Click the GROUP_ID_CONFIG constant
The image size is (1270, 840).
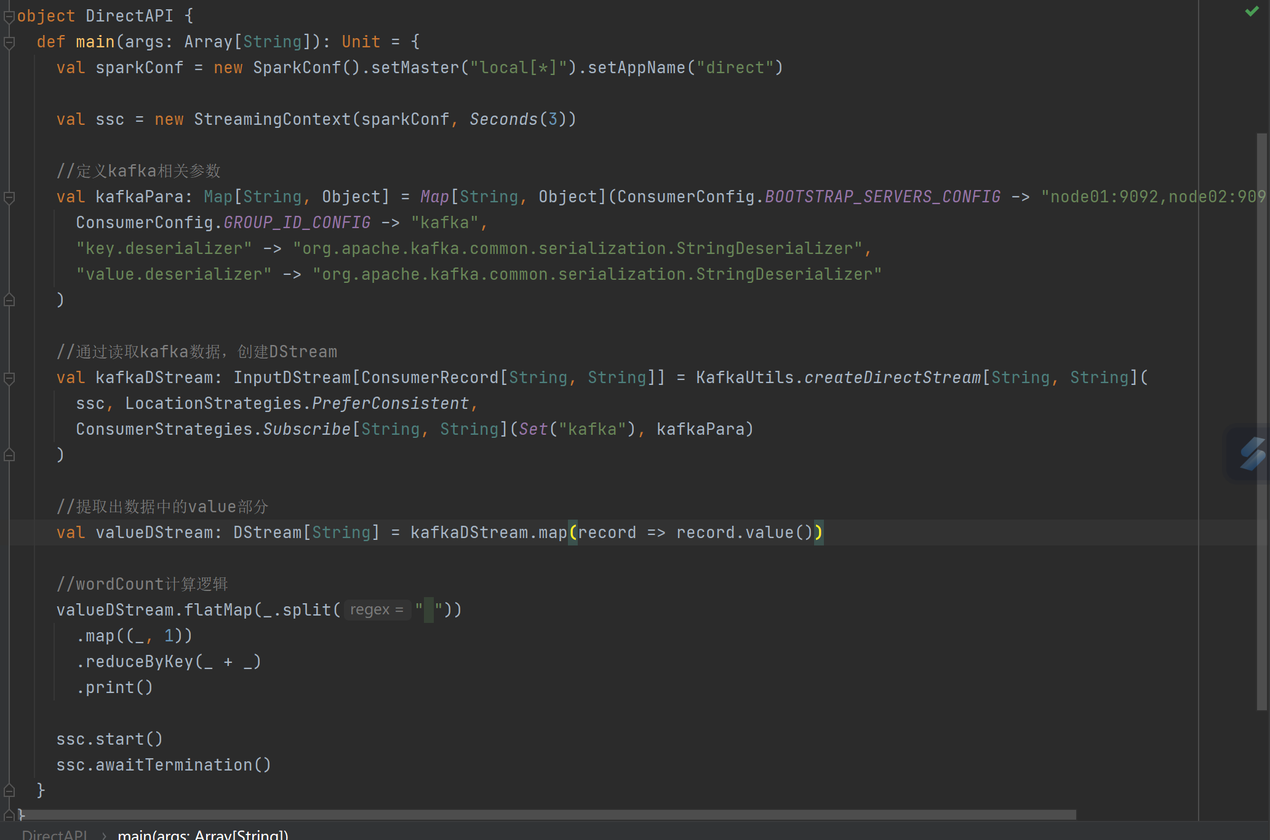click(x=297, y=223)
